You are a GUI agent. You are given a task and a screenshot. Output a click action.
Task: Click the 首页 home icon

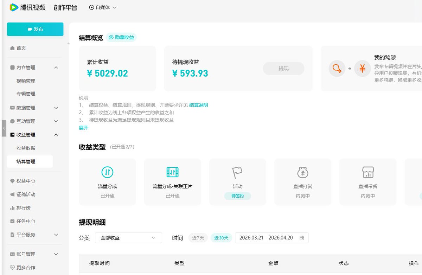(12, 48)
